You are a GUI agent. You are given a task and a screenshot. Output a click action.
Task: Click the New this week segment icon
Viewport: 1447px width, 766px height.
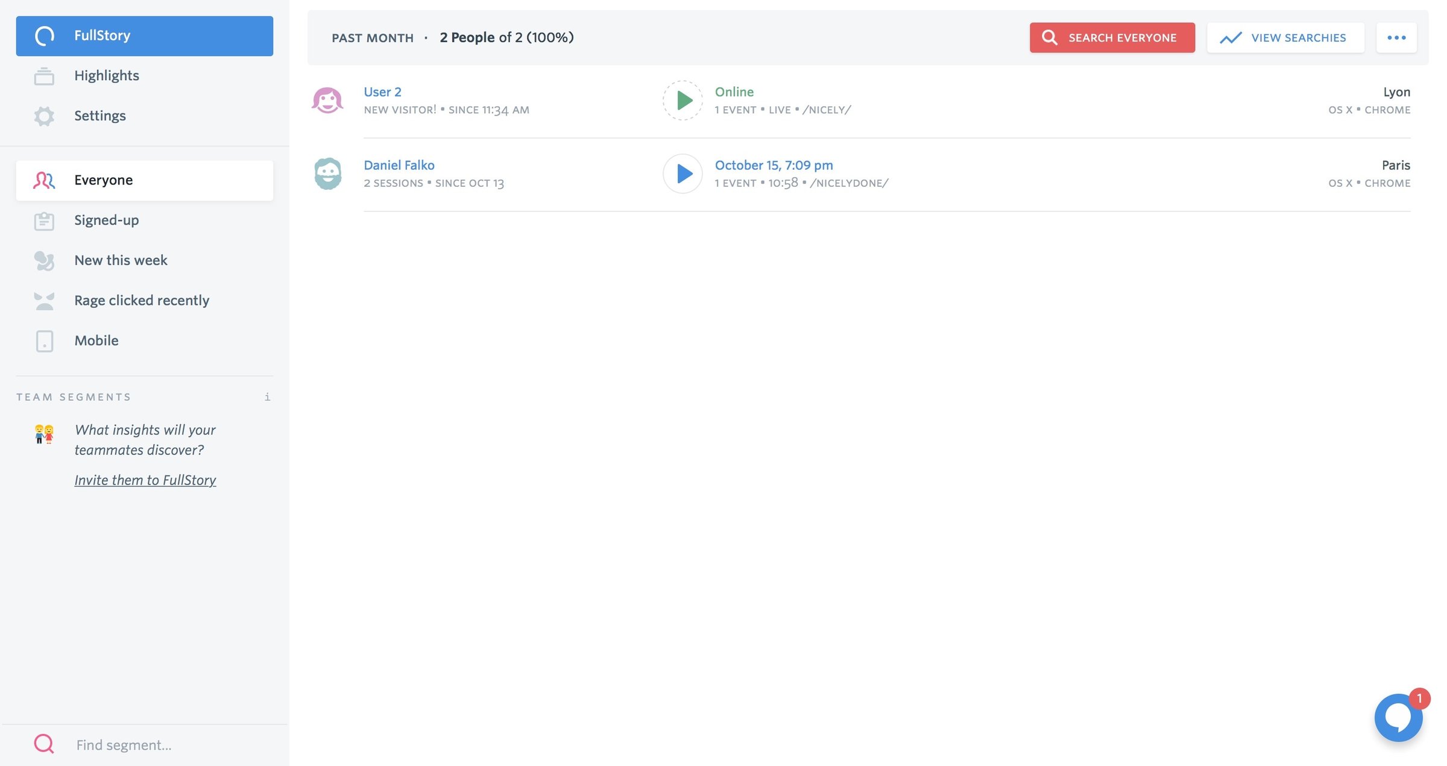point(44,260)
